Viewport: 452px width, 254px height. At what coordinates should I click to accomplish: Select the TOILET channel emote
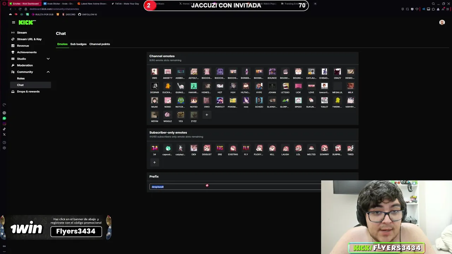pyautogui.click(x=324, y=103)
